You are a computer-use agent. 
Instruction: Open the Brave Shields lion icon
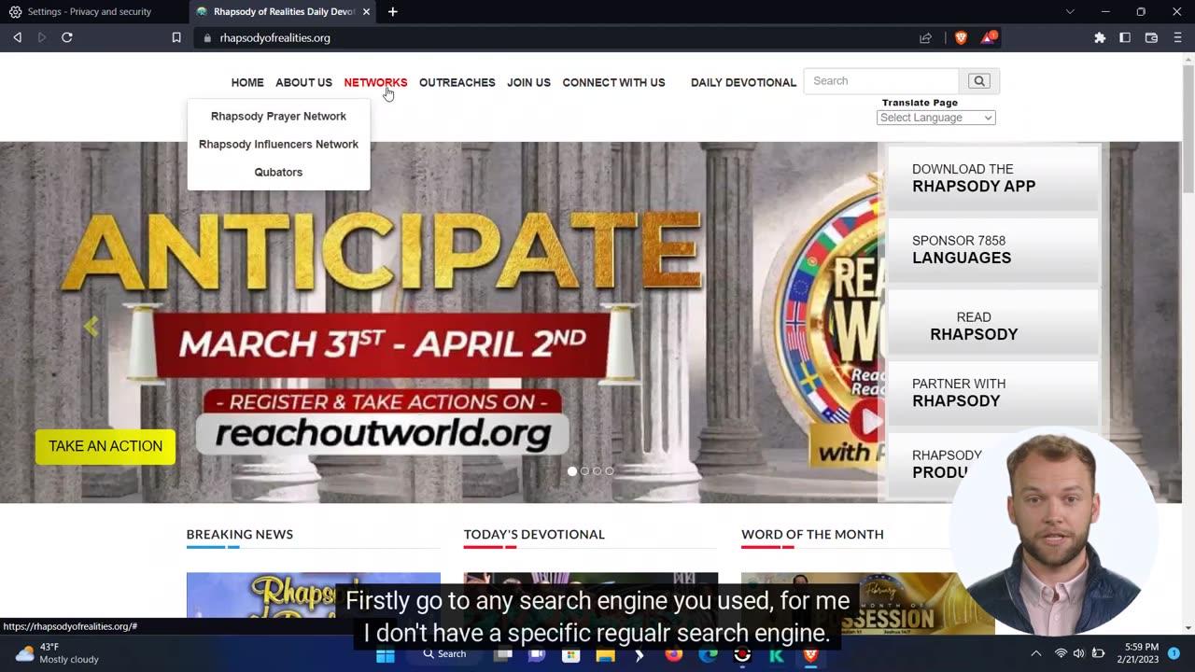pyautogui.click(x=961, y=37)
